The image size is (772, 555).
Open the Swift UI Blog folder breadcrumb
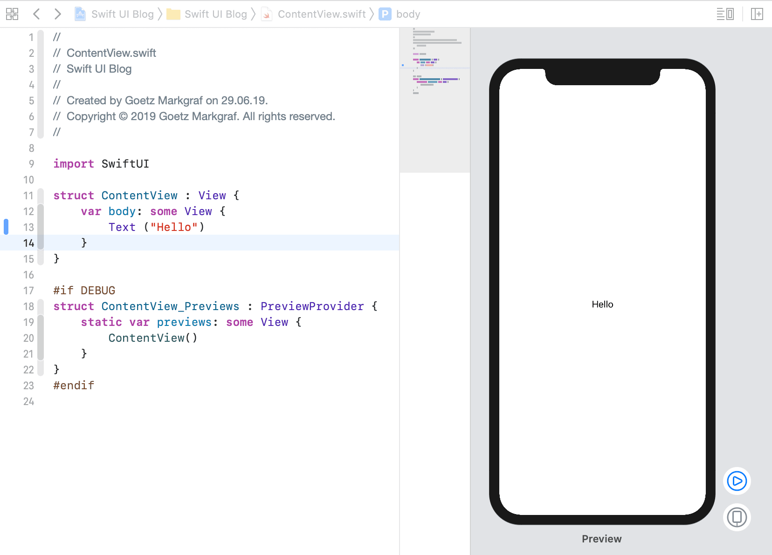click(x=215, y=14)
